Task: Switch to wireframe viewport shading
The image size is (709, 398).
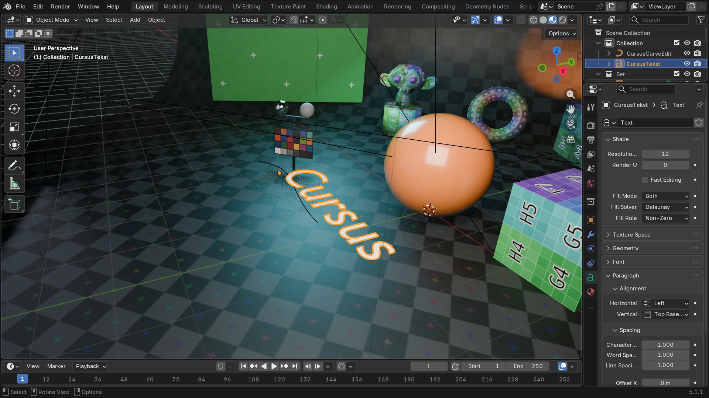Action: point(533,20)
